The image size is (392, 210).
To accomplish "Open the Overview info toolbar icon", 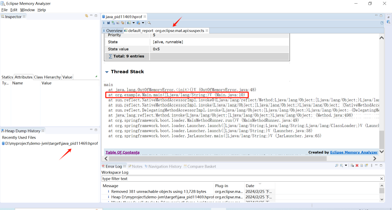I will (104, 23).
